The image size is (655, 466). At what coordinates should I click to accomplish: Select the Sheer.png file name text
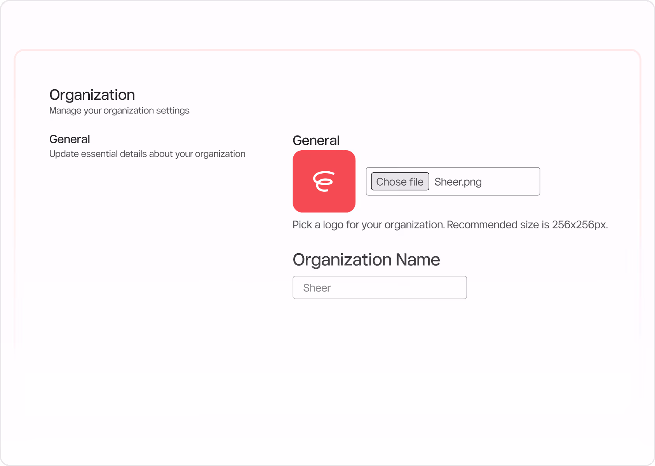(458, 181)
